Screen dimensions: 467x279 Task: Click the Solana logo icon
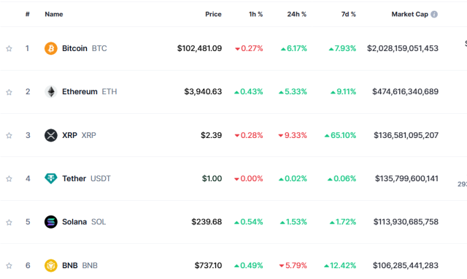(51, 222)
